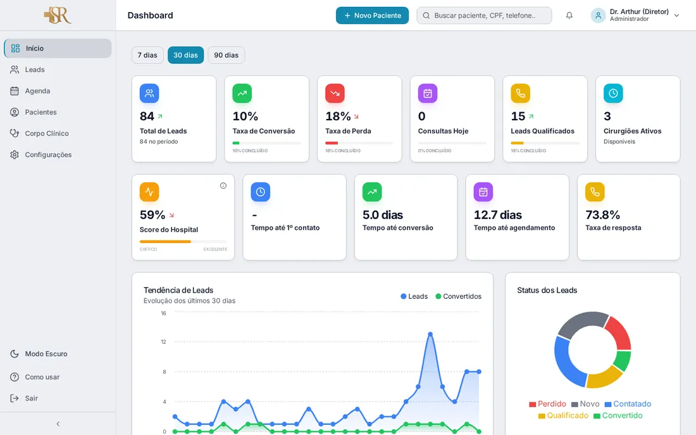The image size is (696, 435).
Task: Click the green Tempo até conversão trend icon
Action: 372,192
